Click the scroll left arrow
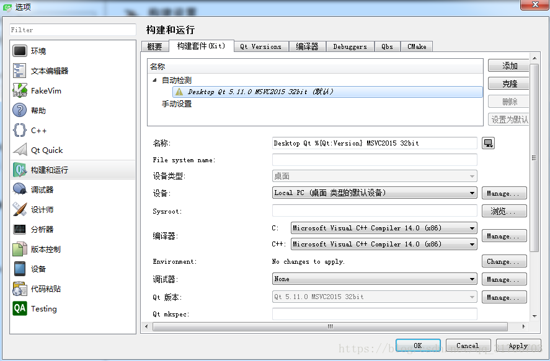Image resolution: width=550 pixels, height=361 pixels. tap(146, 327)
